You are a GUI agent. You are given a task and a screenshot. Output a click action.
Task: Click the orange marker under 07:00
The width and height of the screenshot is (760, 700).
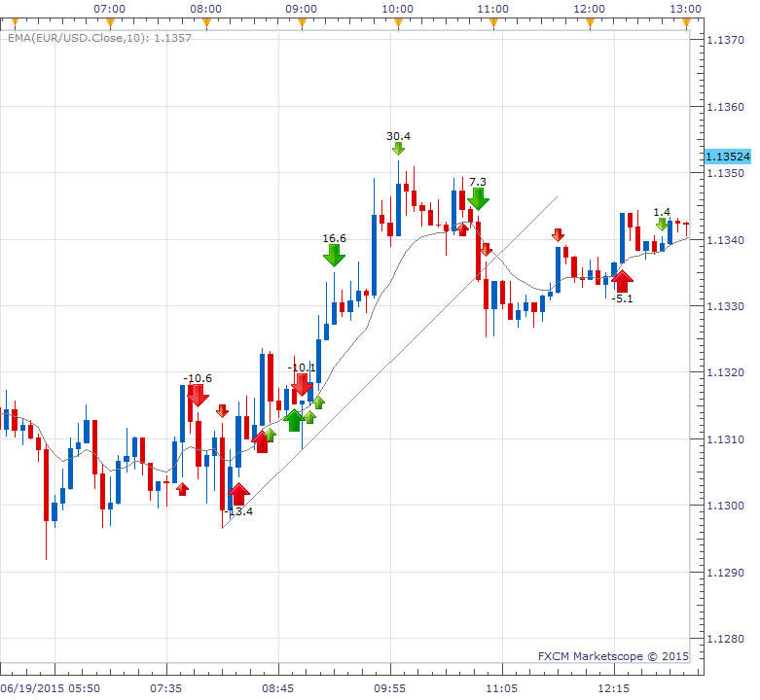(x=111, y=22)
